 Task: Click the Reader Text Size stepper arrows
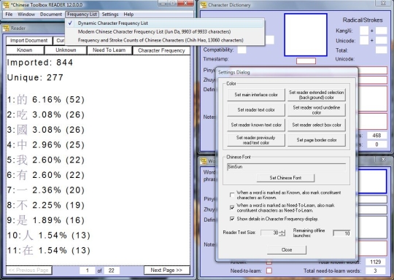(x=282, y=233)
